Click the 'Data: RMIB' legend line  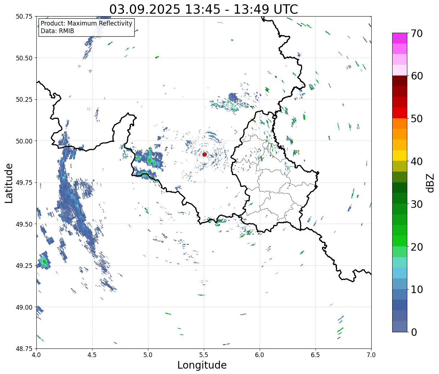pos(57,31)
